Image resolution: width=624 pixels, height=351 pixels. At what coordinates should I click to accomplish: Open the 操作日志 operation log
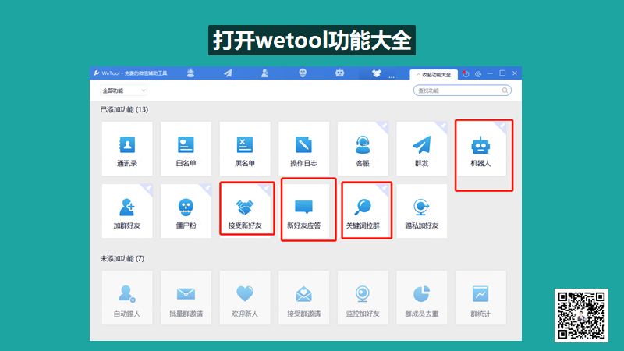coord(304,149)
